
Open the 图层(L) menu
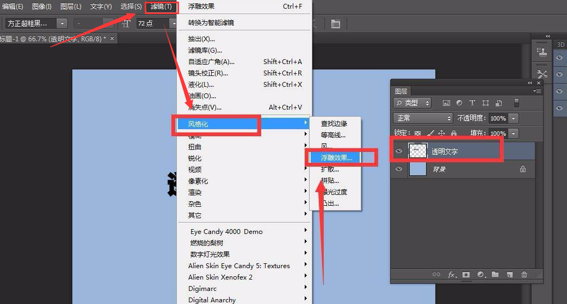pyautogui.click(x=71, y=7)
